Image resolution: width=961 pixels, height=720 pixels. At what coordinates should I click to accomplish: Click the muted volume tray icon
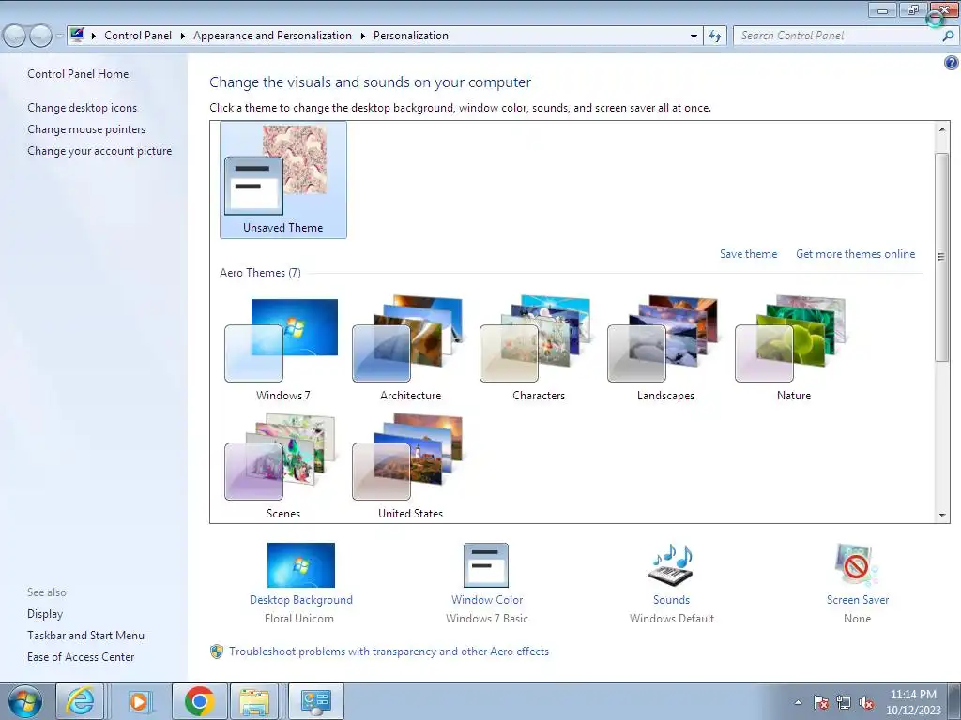(x=866, y=702)
